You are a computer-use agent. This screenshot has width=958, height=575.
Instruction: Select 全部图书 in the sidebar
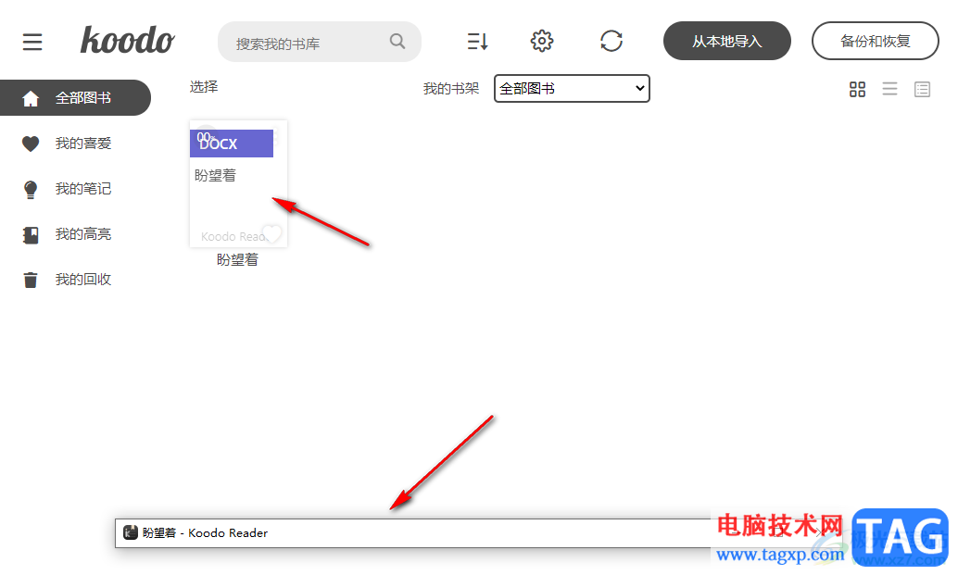pyautogui.click(x=74, y=97)
